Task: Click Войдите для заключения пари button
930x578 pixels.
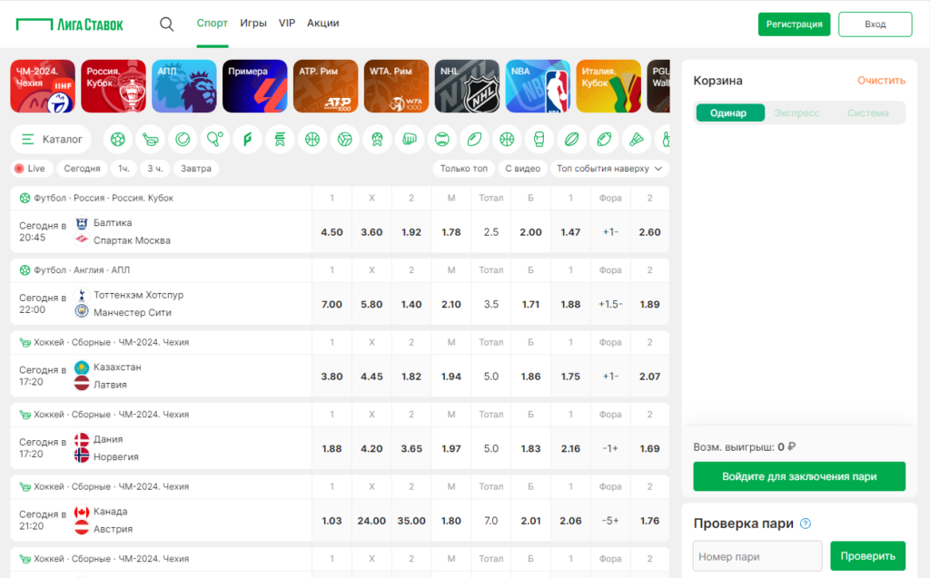Action: click(x=799, y=476)
